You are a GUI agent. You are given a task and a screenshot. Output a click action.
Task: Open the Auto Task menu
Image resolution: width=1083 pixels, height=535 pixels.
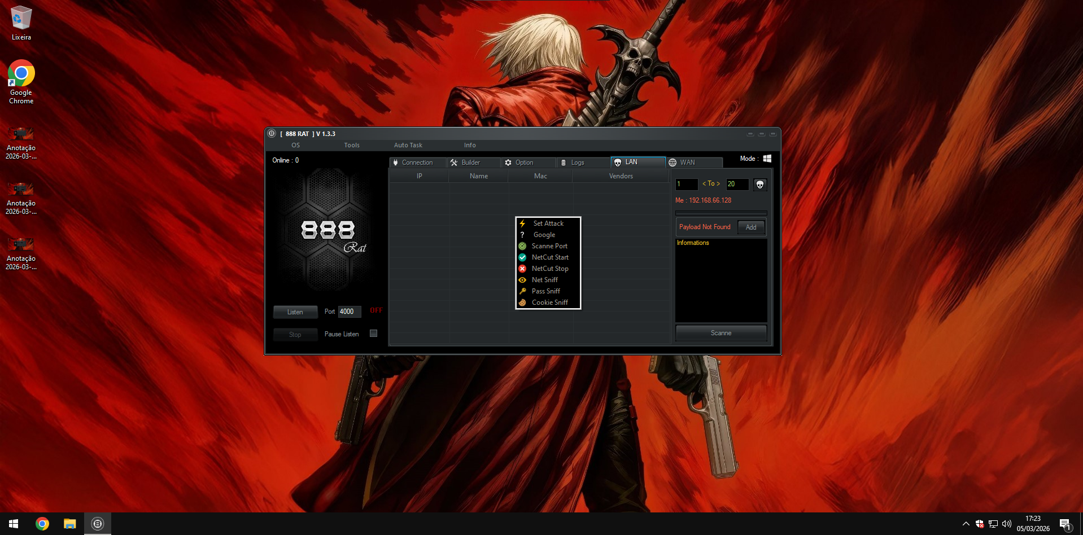pyautogui.click(x=408, y=145)
